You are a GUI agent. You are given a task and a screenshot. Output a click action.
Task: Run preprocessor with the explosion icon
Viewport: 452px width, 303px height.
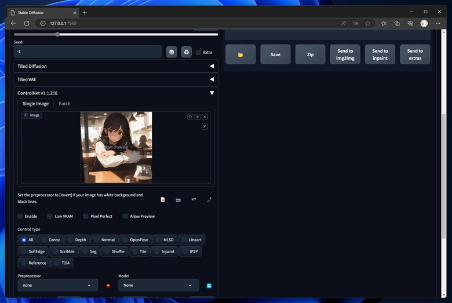(108, 286)
